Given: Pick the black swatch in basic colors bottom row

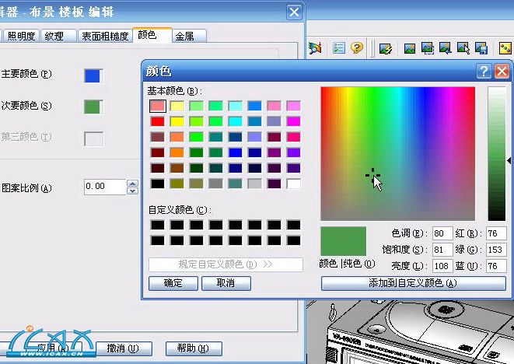Looking at the screenshot, I should point(158,184).
